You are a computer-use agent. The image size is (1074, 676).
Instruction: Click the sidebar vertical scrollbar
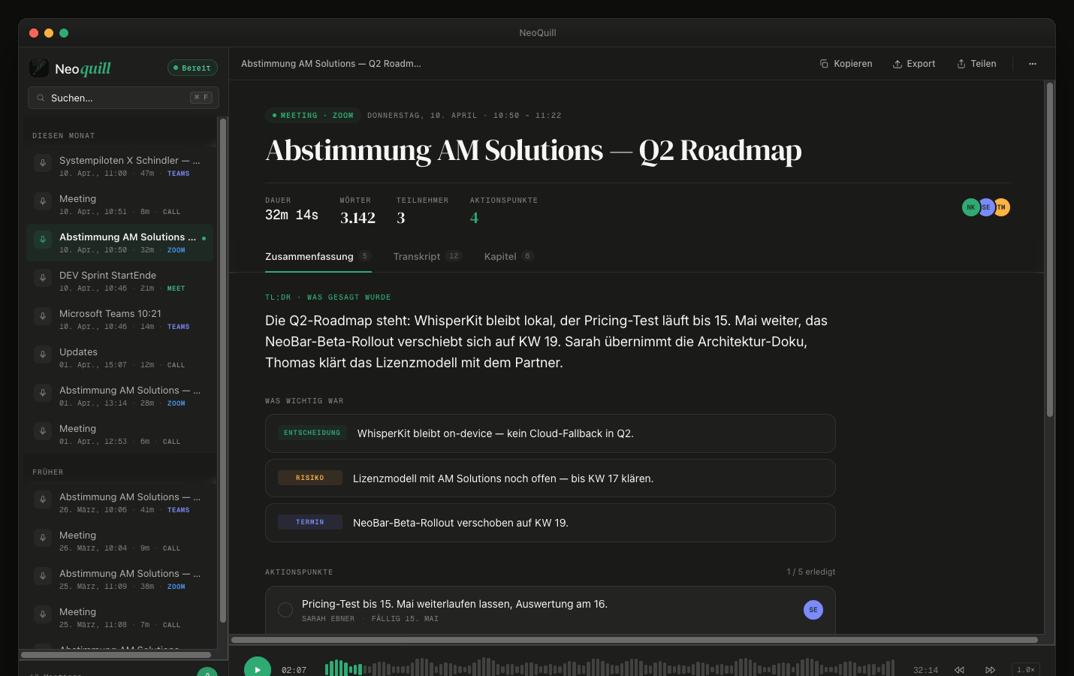pyautogui.click(x=223, y=370)
